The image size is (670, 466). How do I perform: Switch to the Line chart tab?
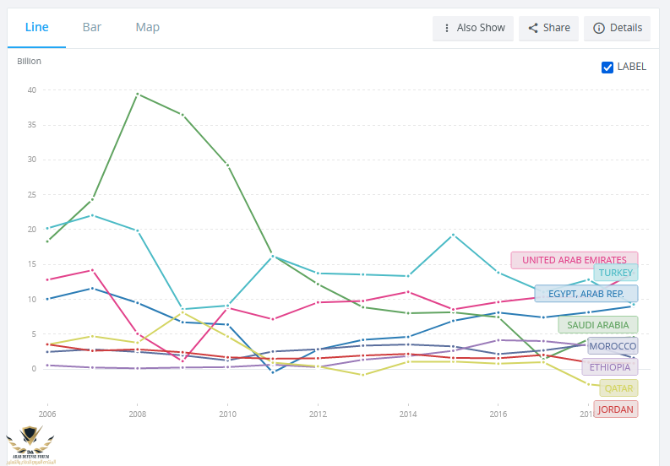[x=36, y=27]
